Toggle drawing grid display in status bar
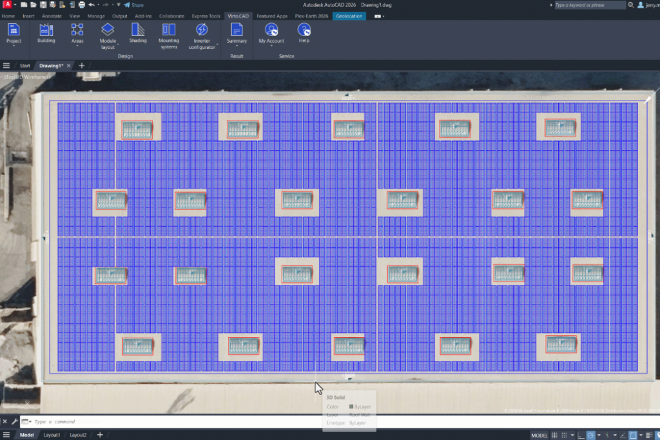 pyautogui.click(x=554, y=435)
